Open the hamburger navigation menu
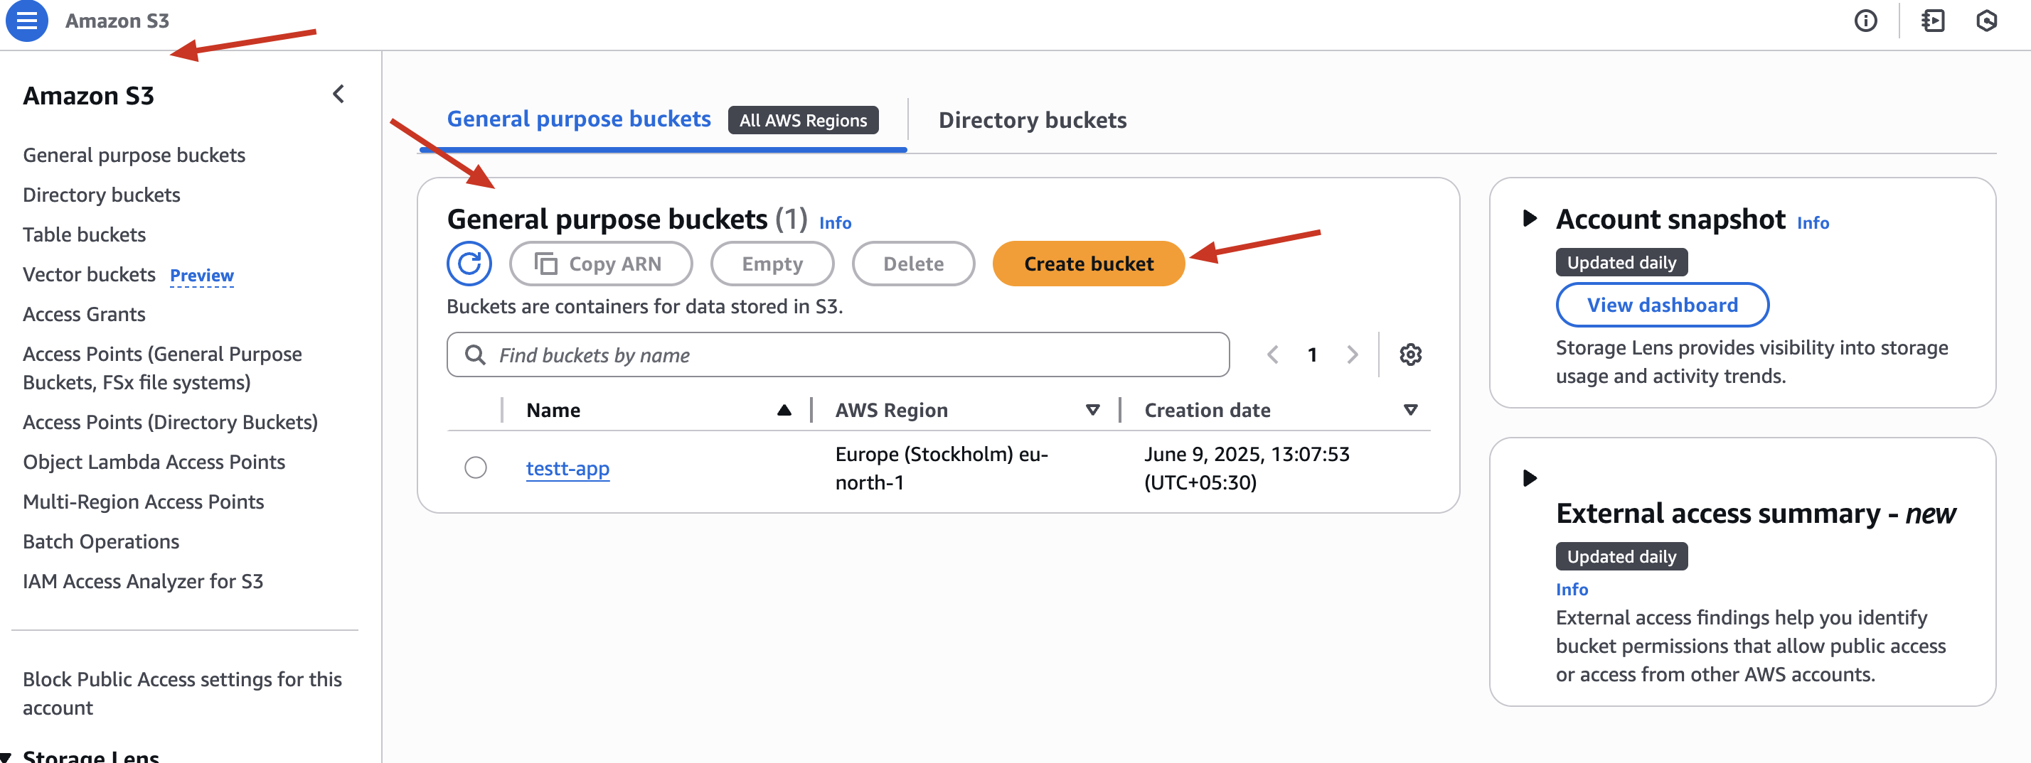The width and height of the screenshot is (2031, 763). click(27, 21)
